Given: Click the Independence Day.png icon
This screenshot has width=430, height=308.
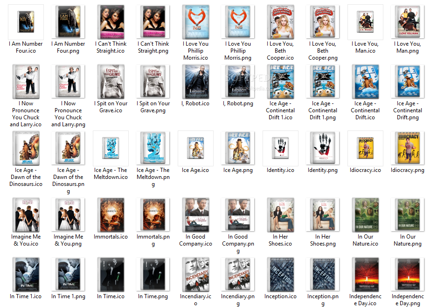Looking at the screenshot, I should pos(408,274).
